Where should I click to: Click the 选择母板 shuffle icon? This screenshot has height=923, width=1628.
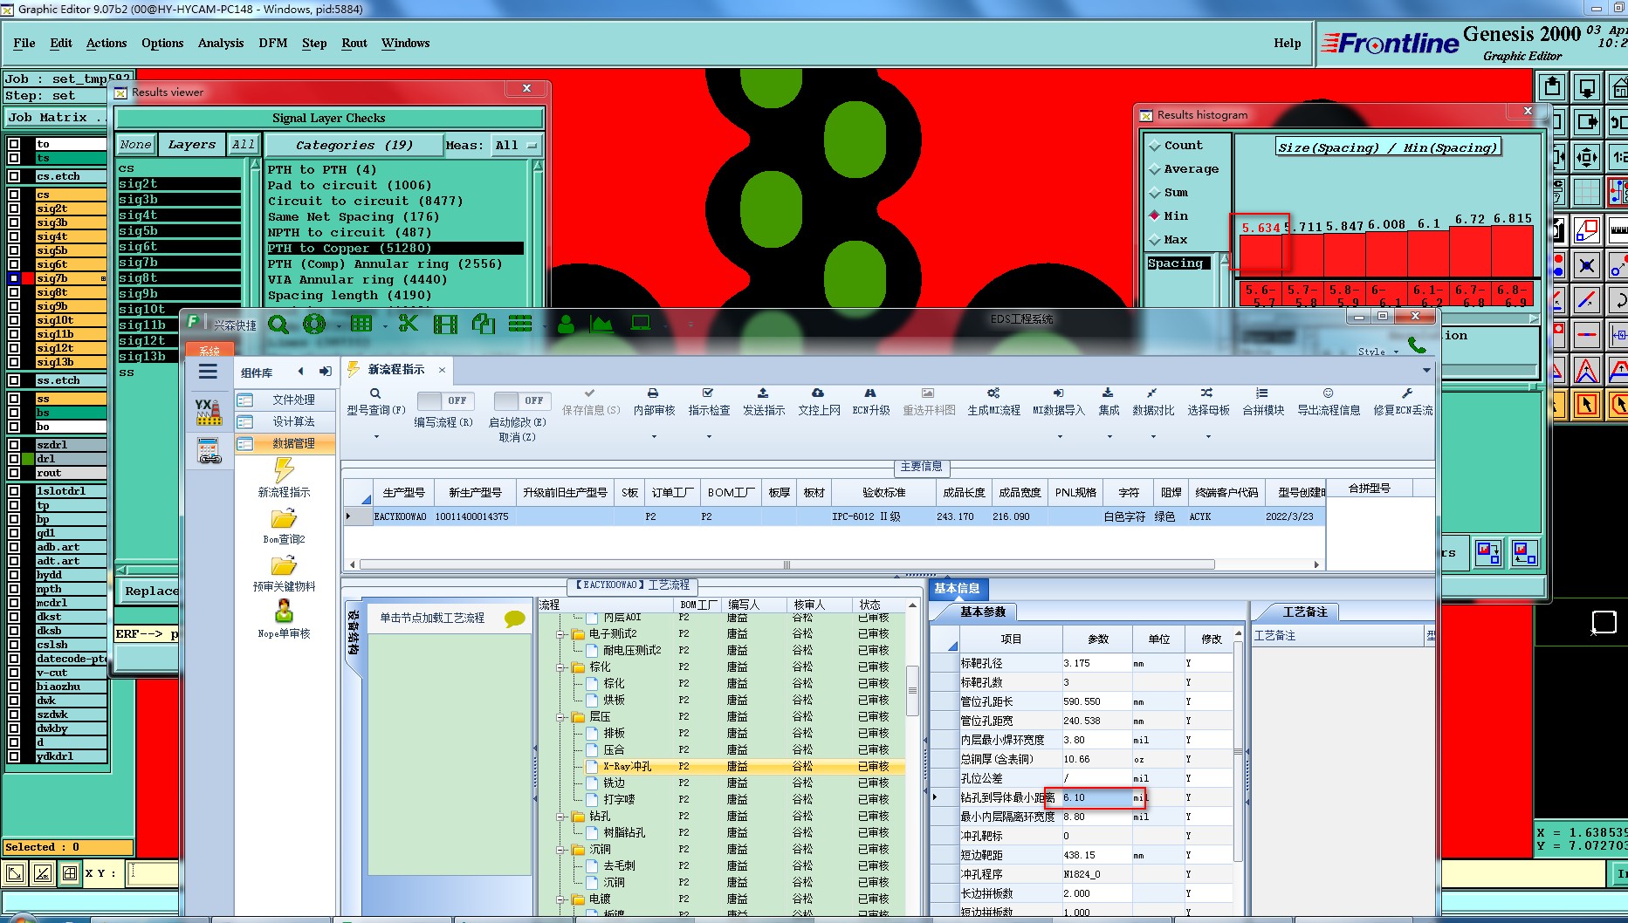(1206, 393)
